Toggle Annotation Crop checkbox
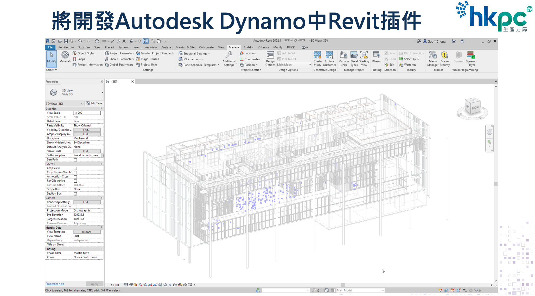This screenshot has height=296, width=535. [x=75, y=177]
